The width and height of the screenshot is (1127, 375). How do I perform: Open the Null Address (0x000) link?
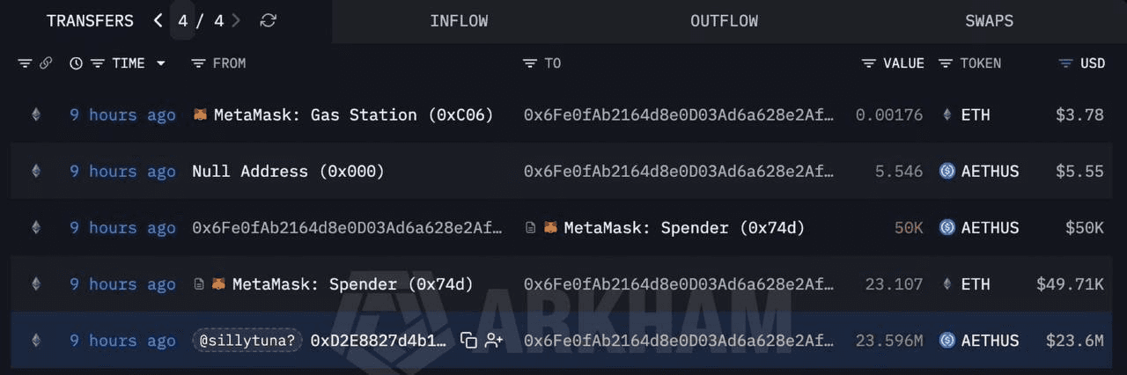288,172
